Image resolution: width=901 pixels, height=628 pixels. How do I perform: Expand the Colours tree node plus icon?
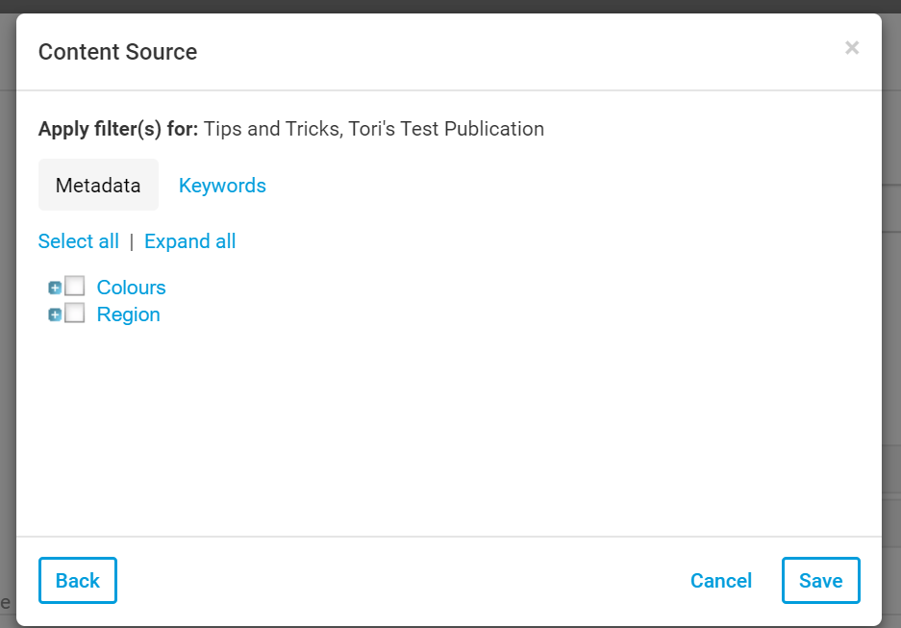(55, 288)
